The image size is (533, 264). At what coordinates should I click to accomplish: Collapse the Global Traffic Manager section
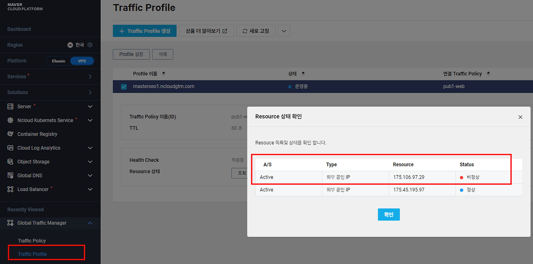tap(90, 223)
